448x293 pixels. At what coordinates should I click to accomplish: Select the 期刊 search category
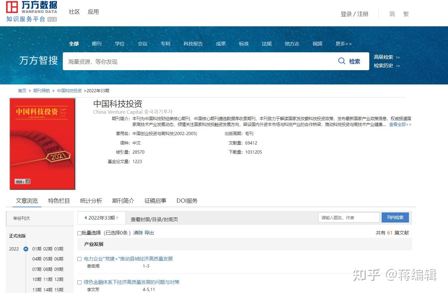tap(97, 44)
